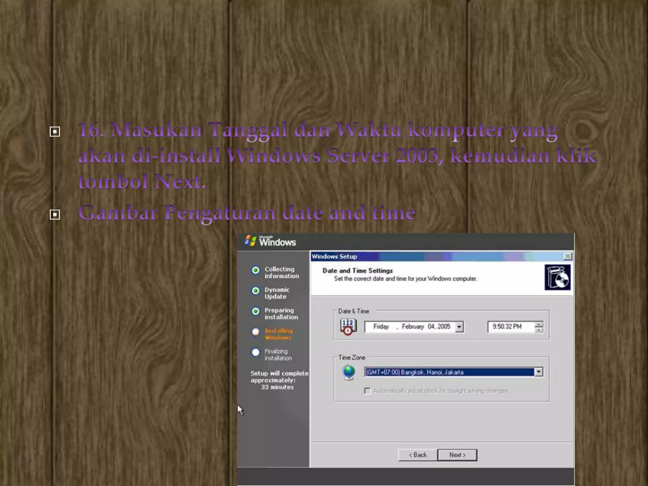Image resolution: width=648 pixels, height=486 pixels.
Task: Decrease time with the down spinner arrow
Action: [x=539, y=330]
